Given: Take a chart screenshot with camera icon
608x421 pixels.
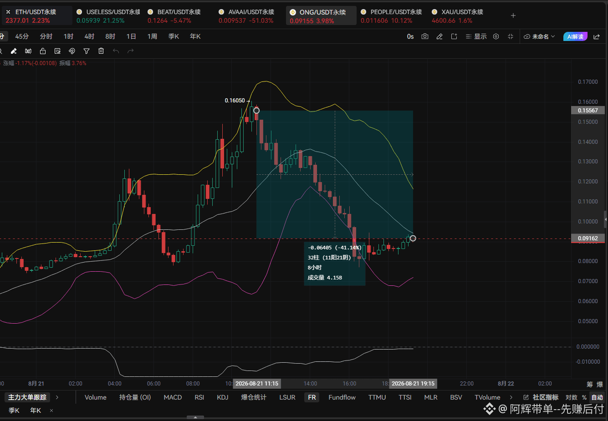Looking at the screenshot, I should coord(425,36).
